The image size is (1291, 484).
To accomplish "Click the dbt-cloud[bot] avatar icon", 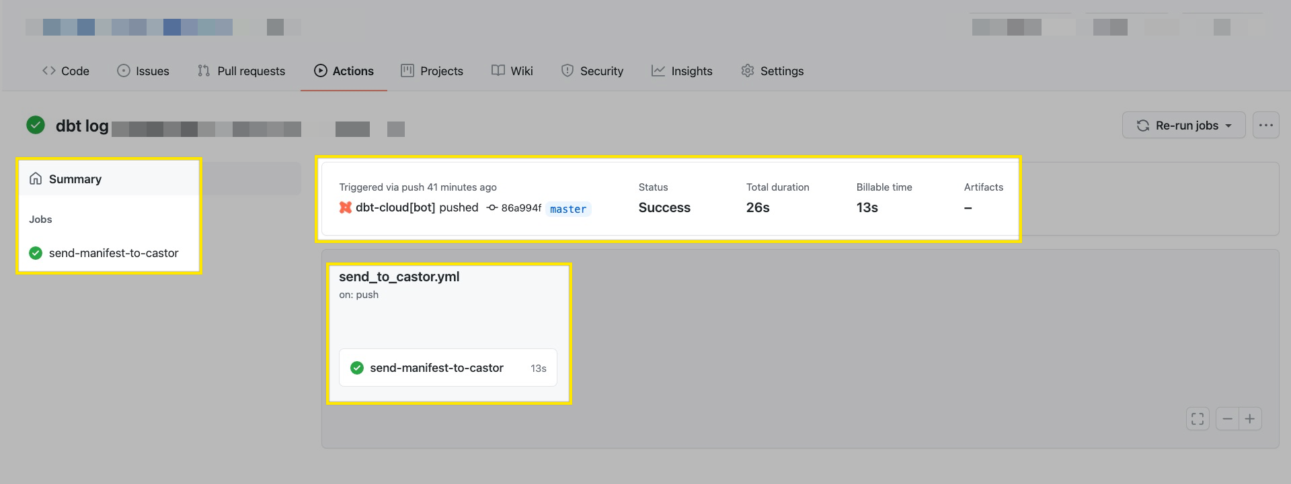I will (346, 207).
